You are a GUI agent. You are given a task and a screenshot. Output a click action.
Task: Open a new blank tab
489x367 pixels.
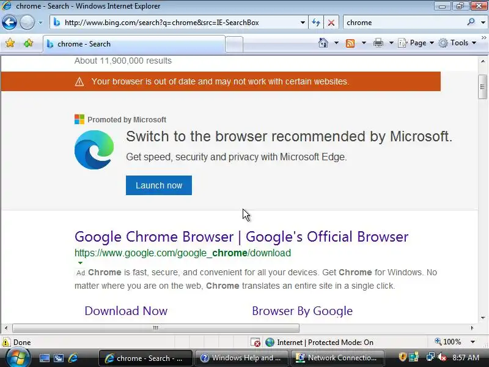[x=234, y=44]
